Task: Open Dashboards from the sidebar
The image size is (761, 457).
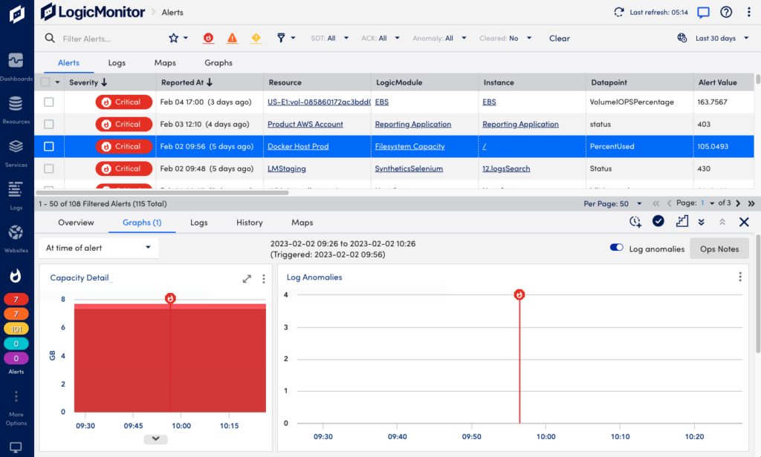Action: (x=16, y=67)
